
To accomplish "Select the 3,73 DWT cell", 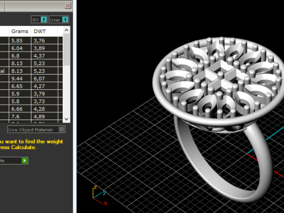I will (x=44, y=101).
